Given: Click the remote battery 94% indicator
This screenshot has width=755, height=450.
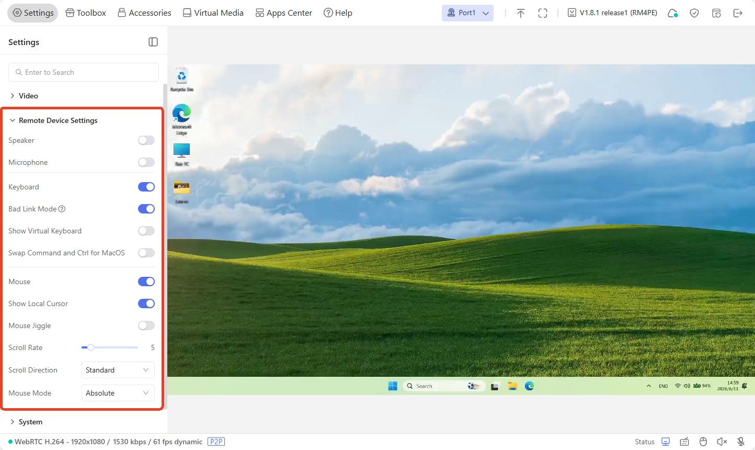Looking at the screenshot, I should click(702, 386).
